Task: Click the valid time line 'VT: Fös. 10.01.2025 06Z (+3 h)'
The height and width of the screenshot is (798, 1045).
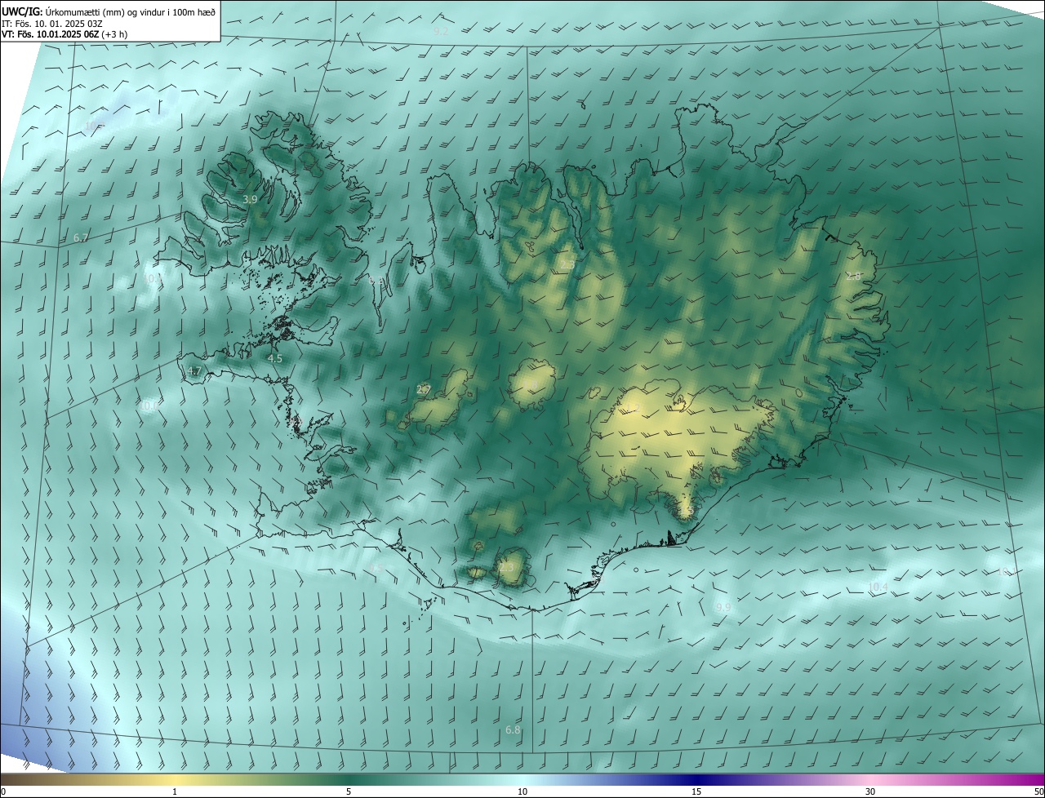Action: pos(64,34)
